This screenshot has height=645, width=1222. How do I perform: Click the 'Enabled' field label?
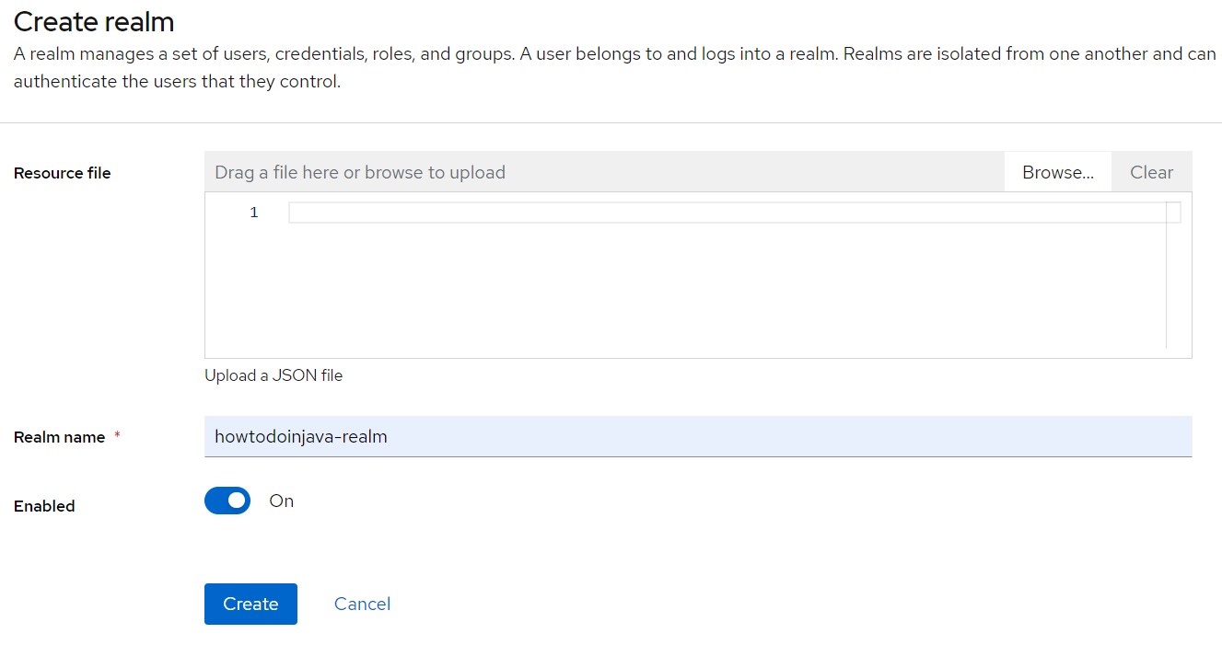tap(44, 506)
